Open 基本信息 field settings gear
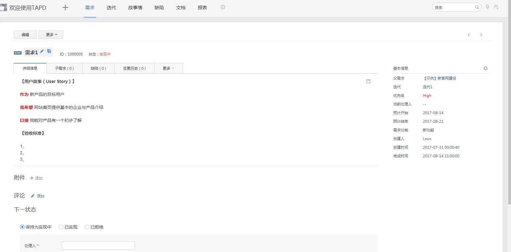Image resolution: width=511 pixels, height=252 pixels. [x=485, y=68]
